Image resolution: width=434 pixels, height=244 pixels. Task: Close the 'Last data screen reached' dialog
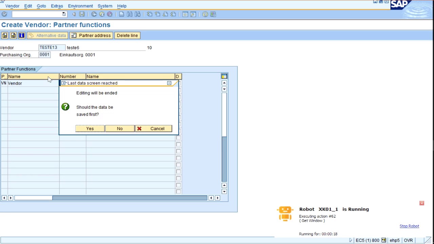click(x=169, y=83)
